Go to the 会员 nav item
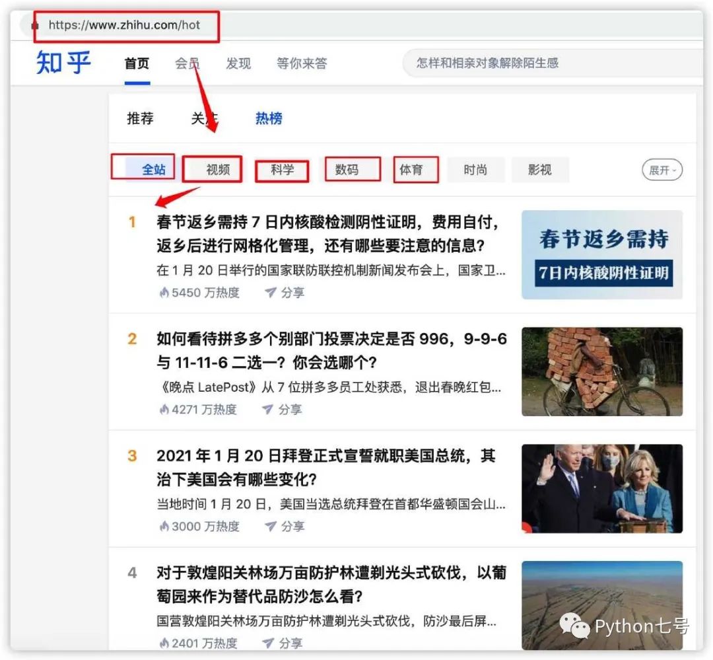The height and width of the screenshot is (660, 713). coord(187,63)
